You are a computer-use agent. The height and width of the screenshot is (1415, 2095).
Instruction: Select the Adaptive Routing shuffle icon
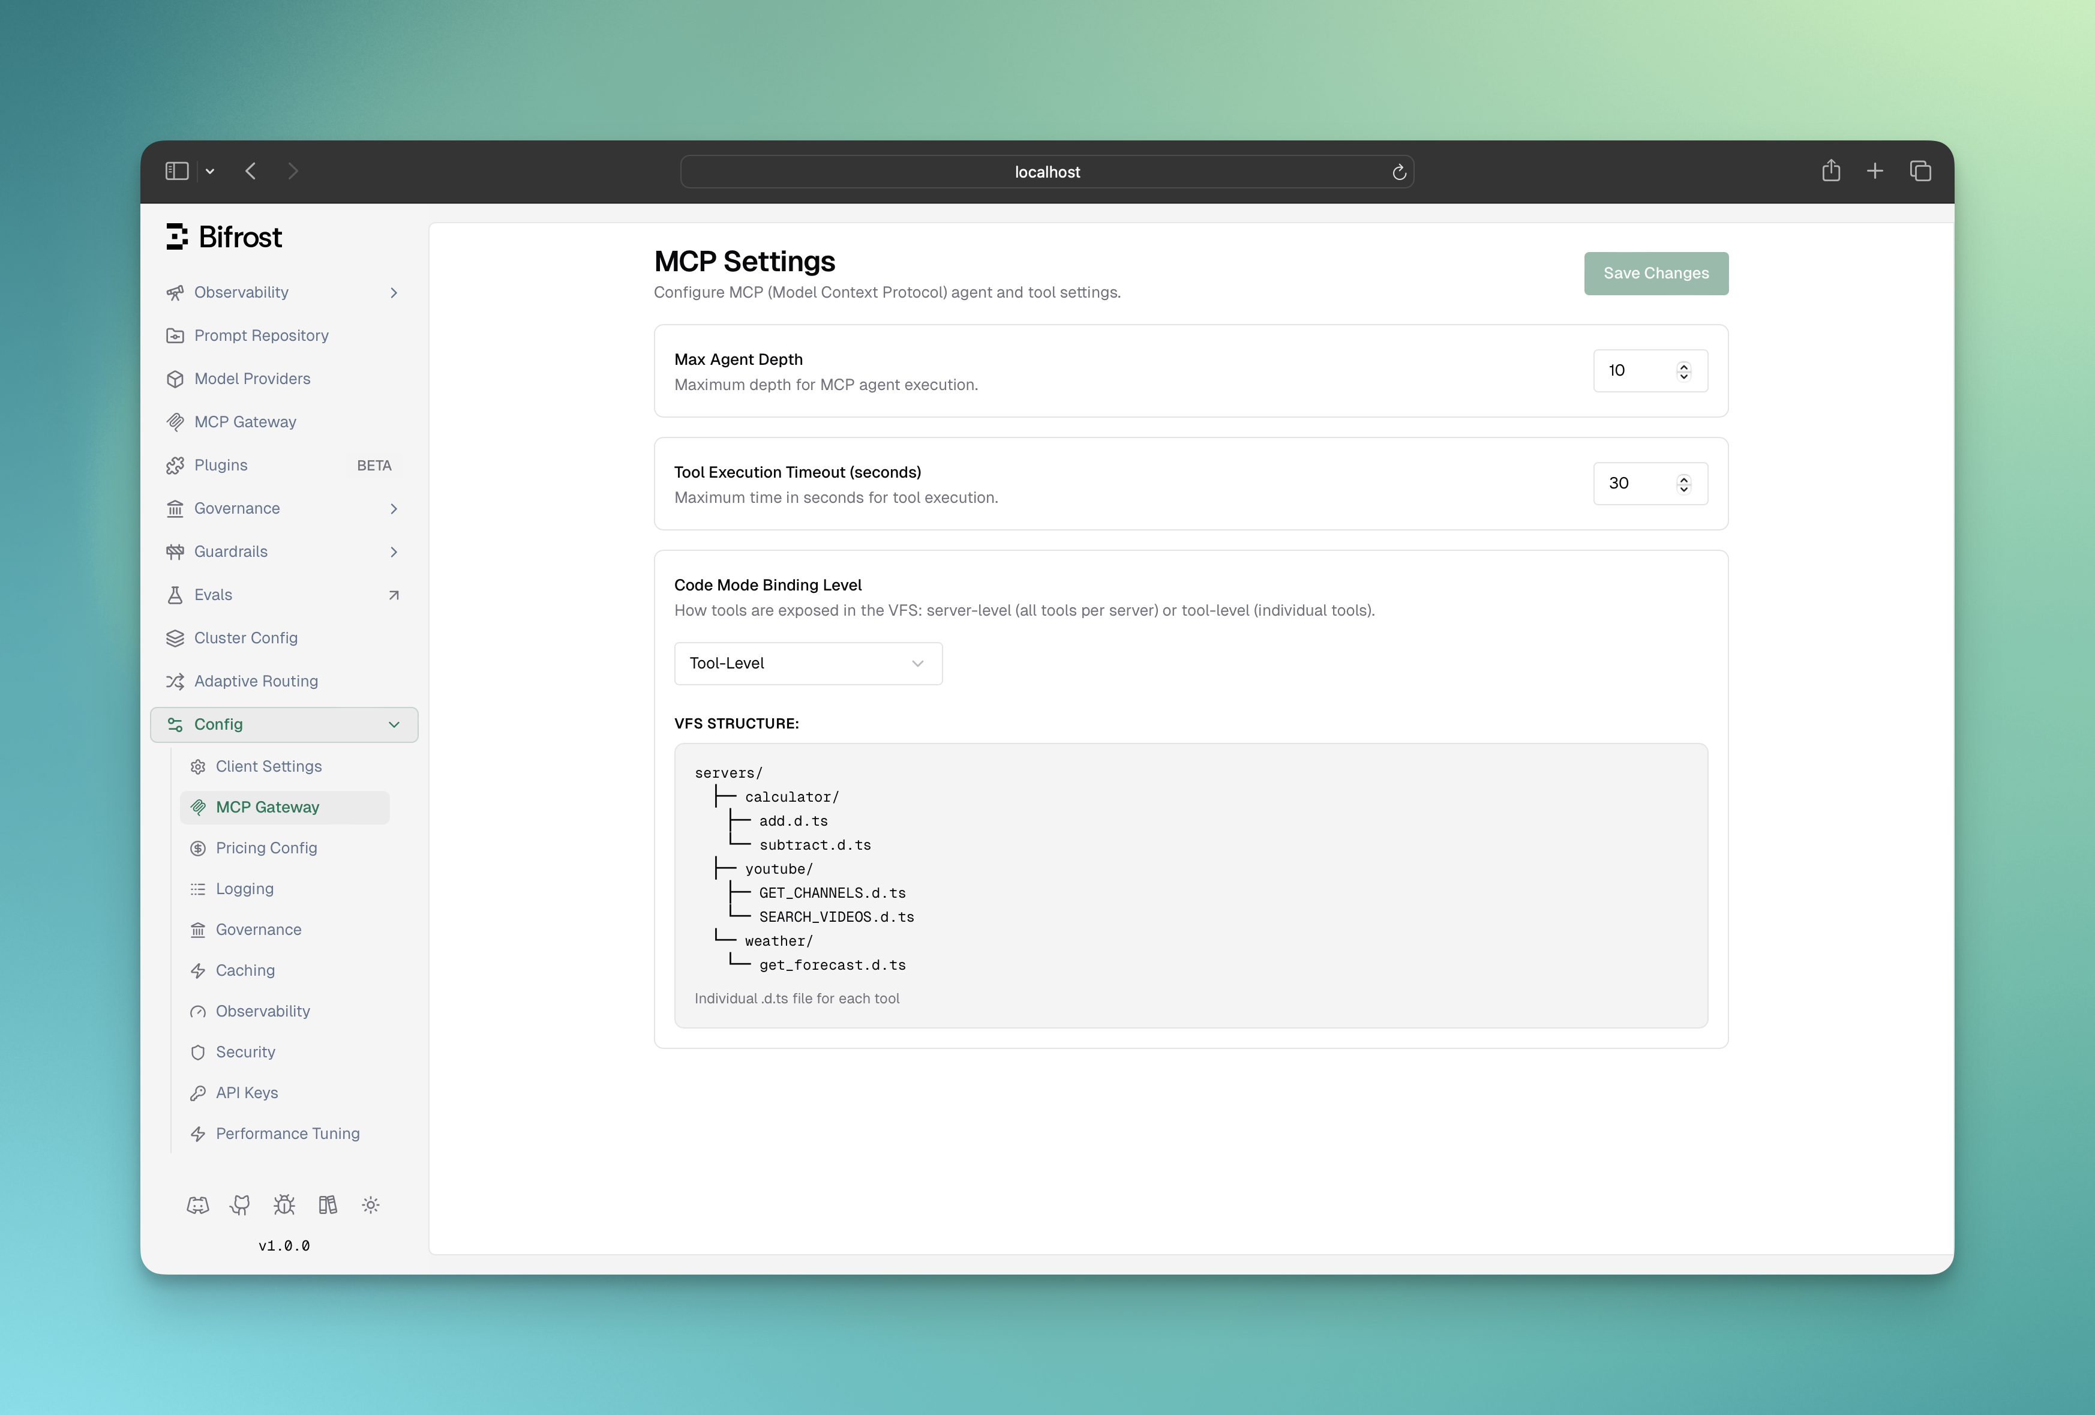click(175, 681)
